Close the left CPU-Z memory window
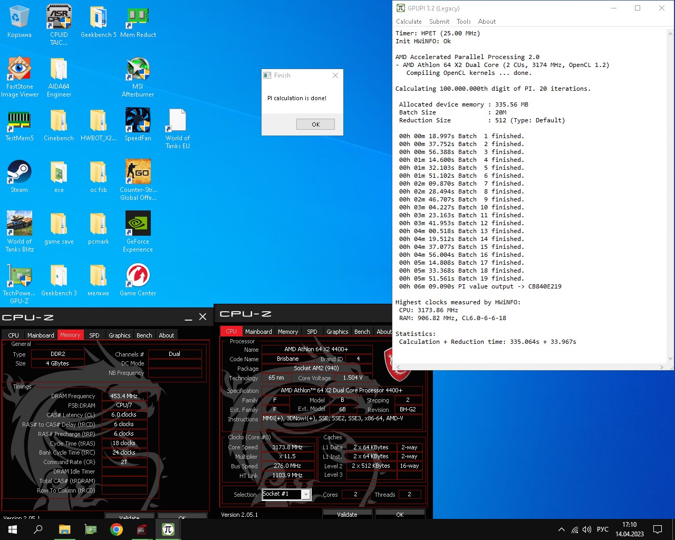The width and height of the screenshot is (675, 540). coord(202,317)
